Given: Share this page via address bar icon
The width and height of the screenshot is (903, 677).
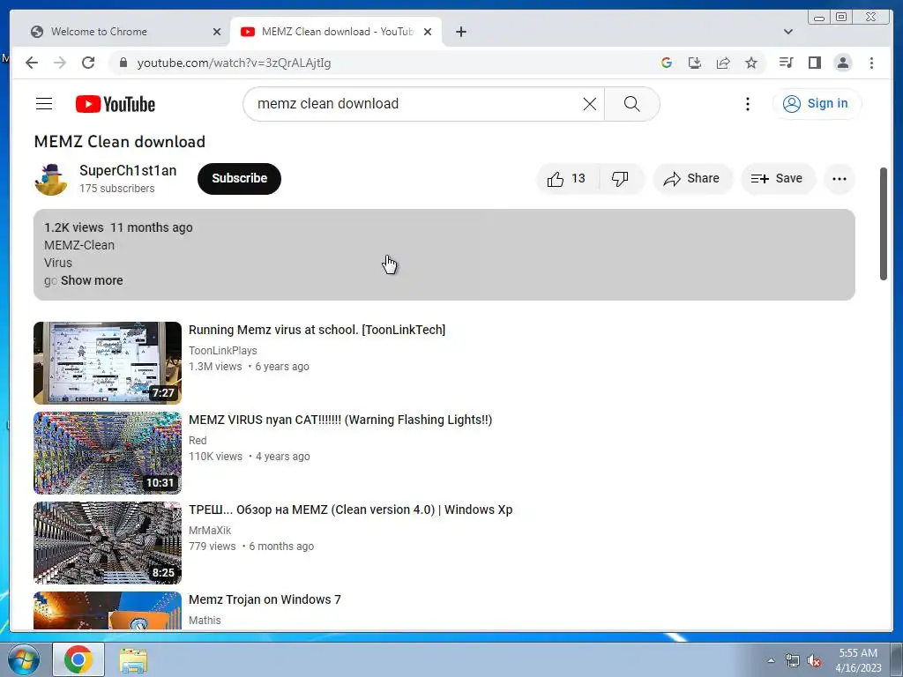Looking at the screenshot, I should (x=723, y=63).
